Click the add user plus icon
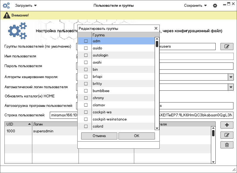 click(227, 125)
